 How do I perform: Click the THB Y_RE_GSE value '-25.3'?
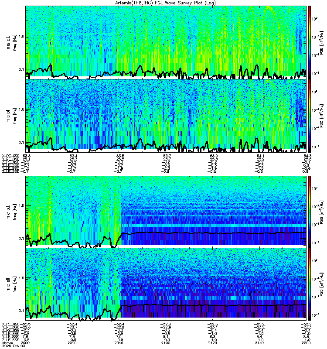tap(72, 159)
